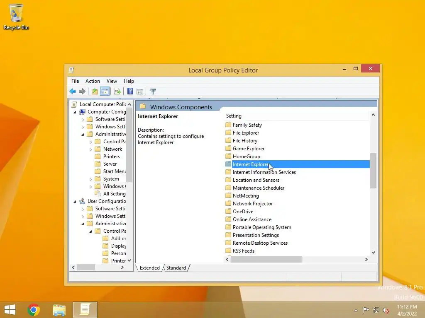Select Location and Sensors folder

pyautogui.click(x=256, y=180)
